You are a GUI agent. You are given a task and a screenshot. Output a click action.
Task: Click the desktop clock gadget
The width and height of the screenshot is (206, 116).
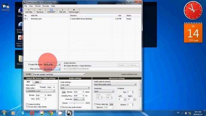point(193,11)
